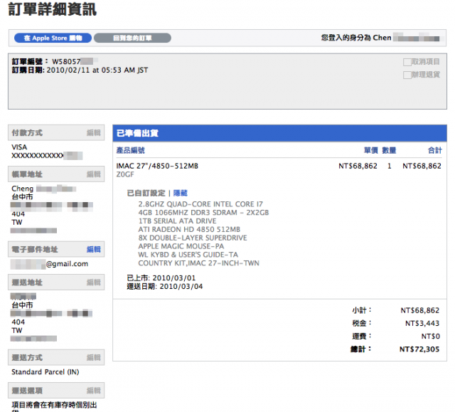Viewport: 455px width, 412px height.
Task: Click the order date 2010/02/11 text
Action: 97,70
